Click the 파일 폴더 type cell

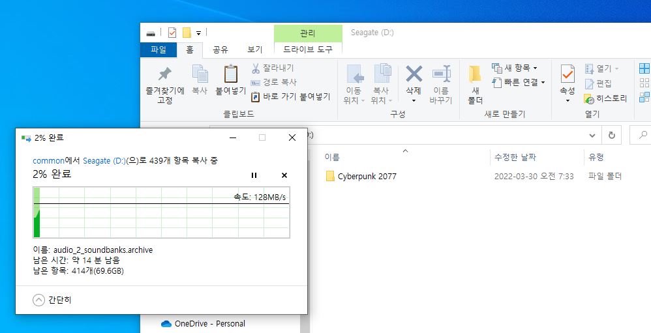point(605,176)
